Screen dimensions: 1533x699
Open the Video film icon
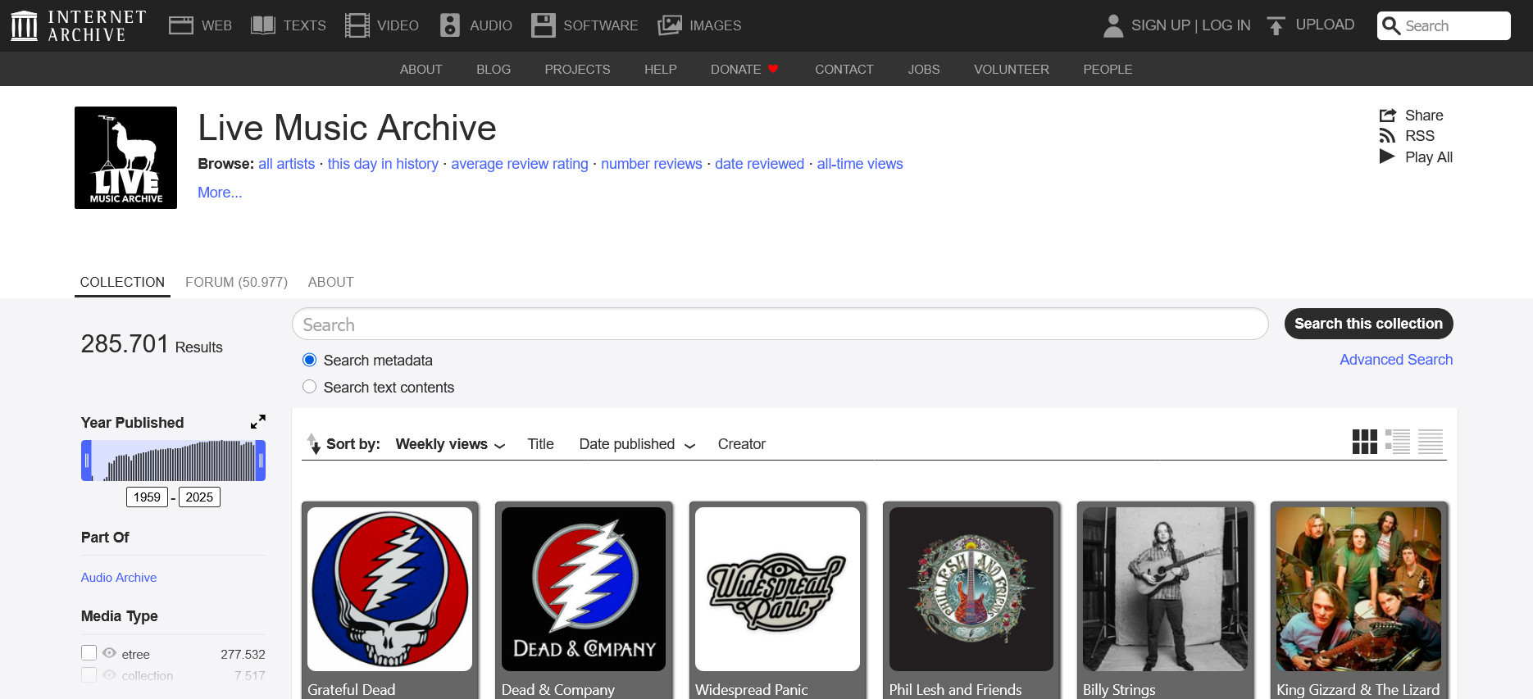(357, 25)
